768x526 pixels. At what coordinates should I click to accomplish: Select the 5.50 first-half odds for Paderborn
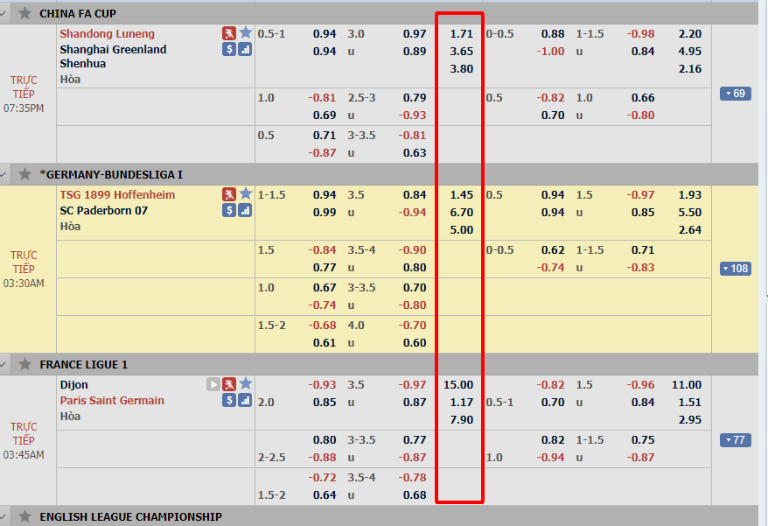(689, 213)
